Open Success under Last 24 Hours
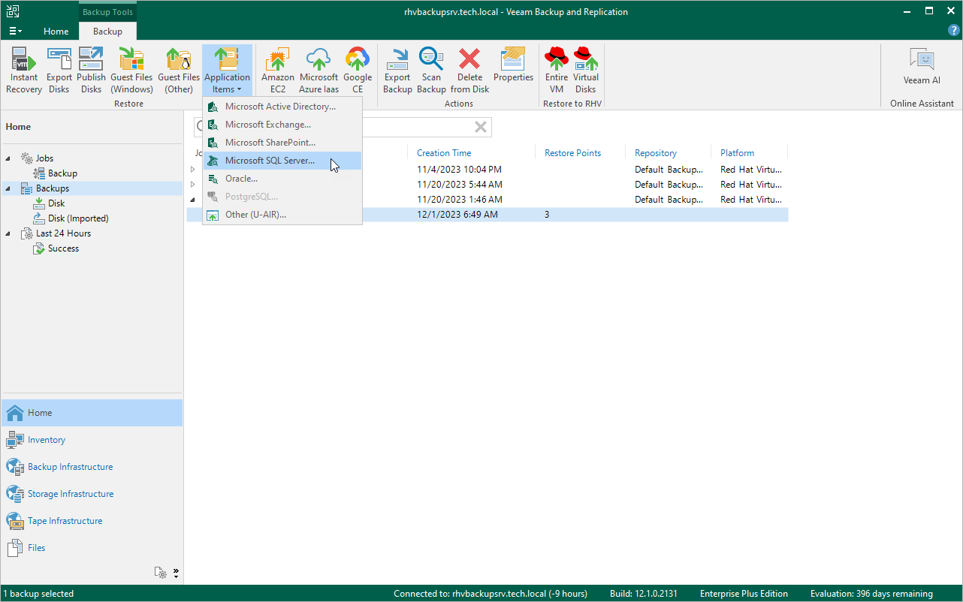This screenshot has width=963, height=602. (63, 248)
